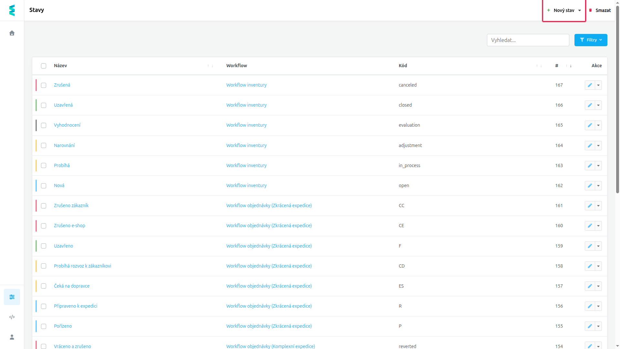Check the Zrušená row checkbox
Viewport: 620px width, 349px height.
tap(44, 85)
